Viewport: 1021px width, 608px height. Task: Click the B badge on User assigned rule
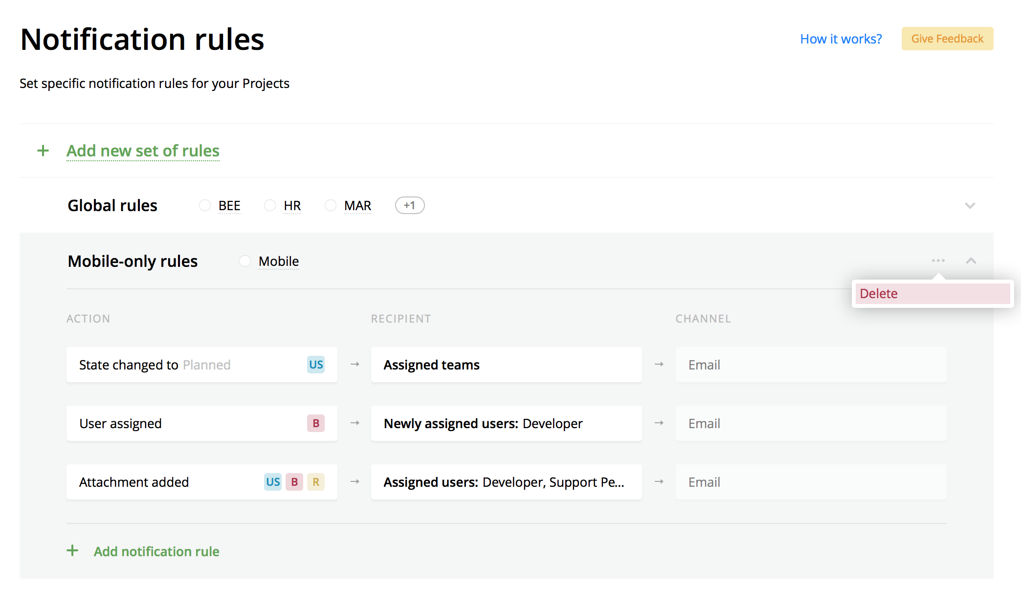[316, 423]
